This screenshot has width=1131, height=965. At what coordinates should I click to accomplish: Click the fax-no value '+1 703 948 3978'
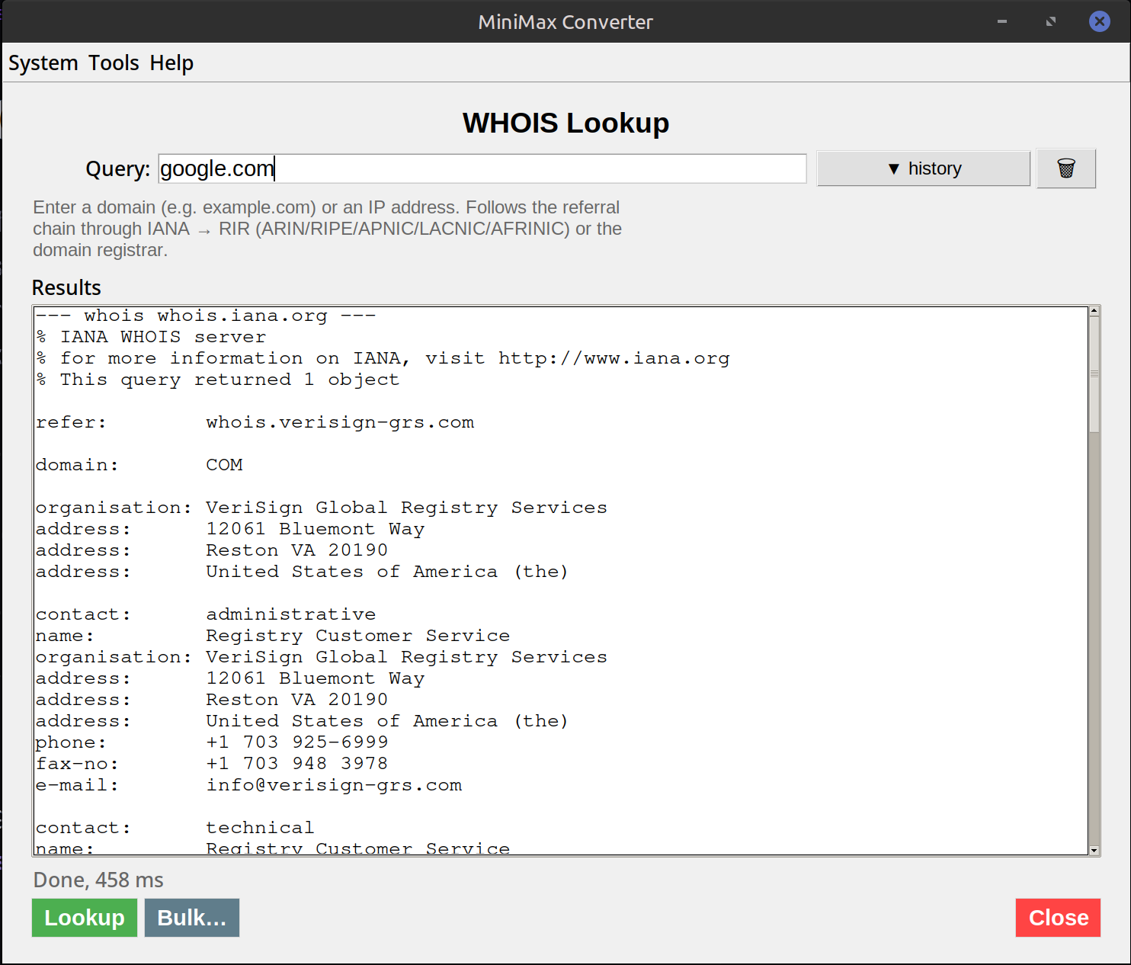click(x=297, y=764)
